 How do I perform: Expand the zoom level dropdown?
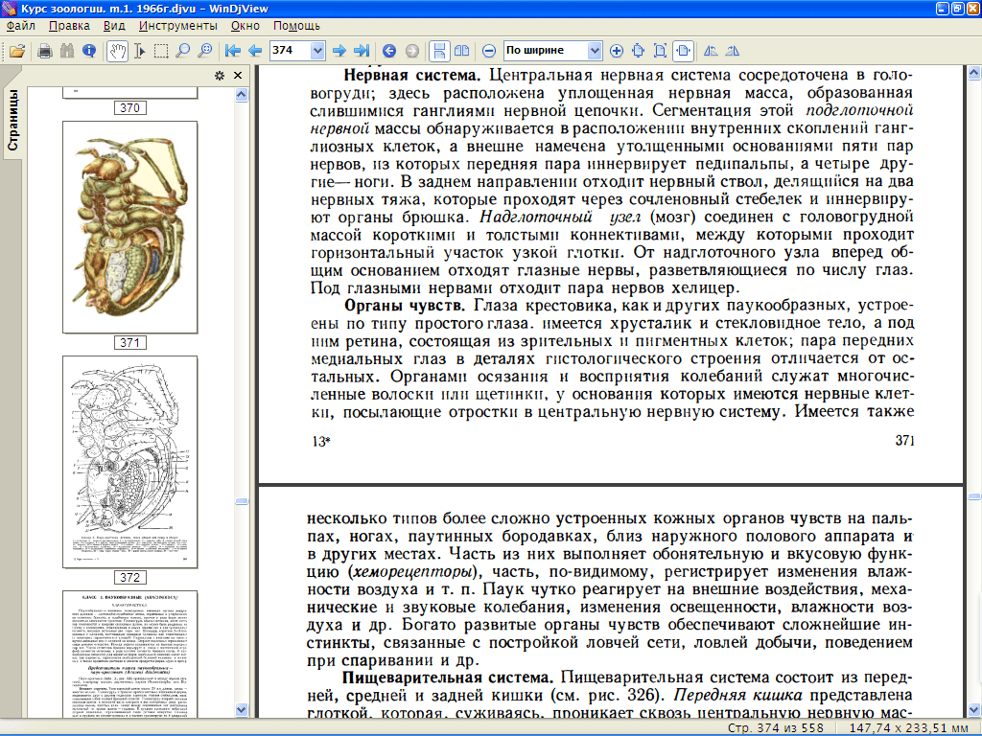coord(595,51)
